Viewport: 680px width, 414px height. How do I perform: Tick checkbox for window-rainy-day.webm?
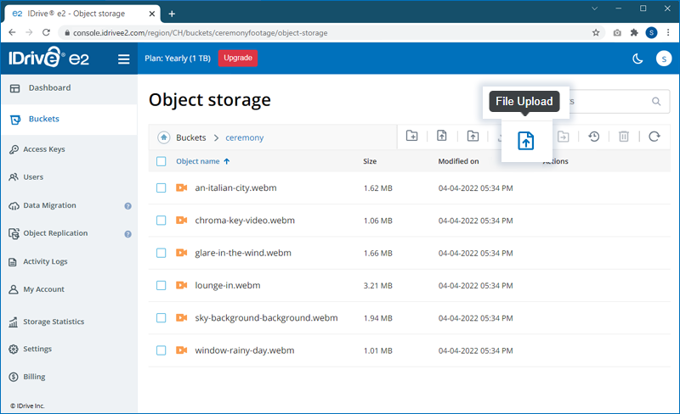click(161, 350)
